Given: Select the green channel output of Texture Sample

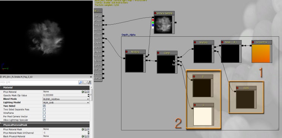Looking at the screenshot, I should click(153, 23).
